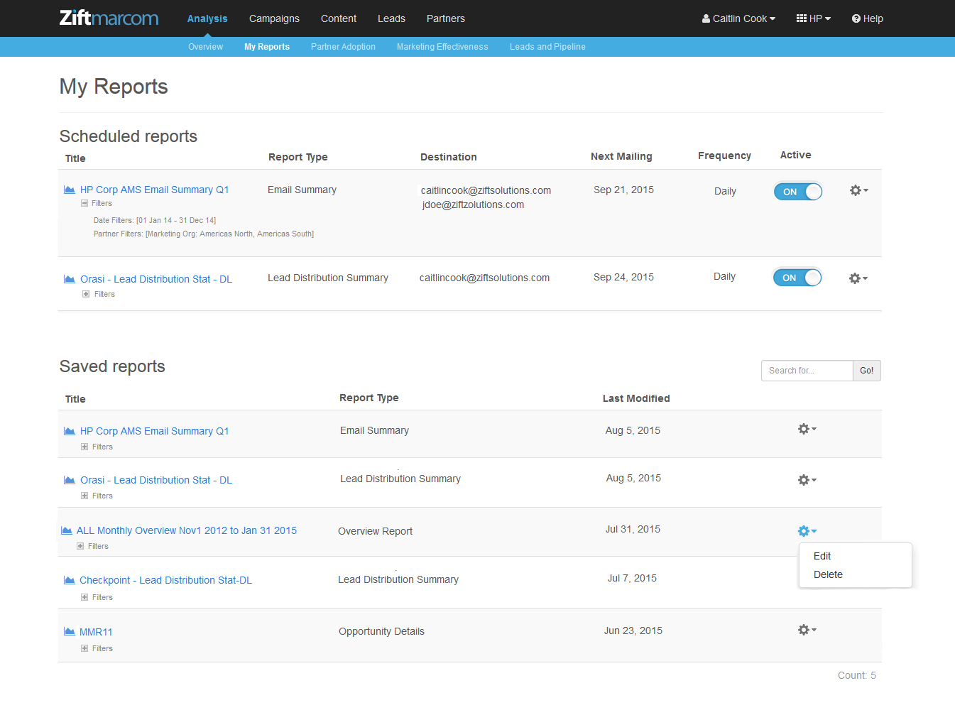Turn off scheduled Orasi Lead Distribution report

pyautogui.click(x=797, y=278)
